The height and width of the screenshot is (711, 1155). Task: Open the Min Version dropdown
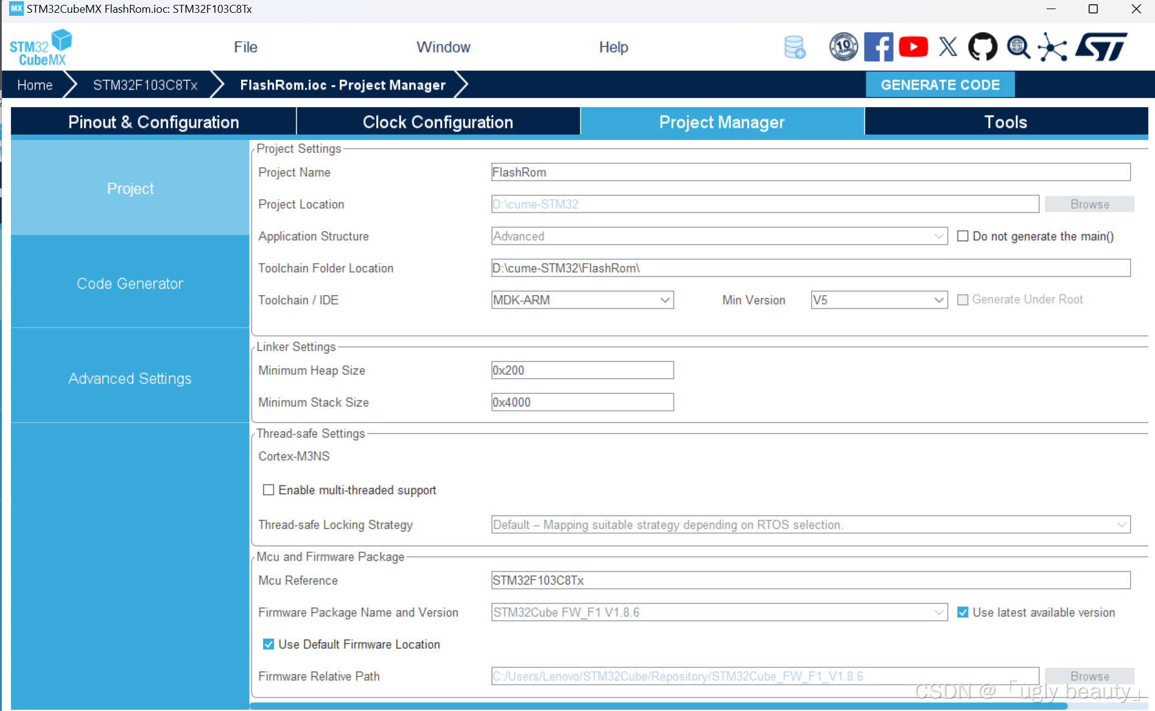pos(879,300)
